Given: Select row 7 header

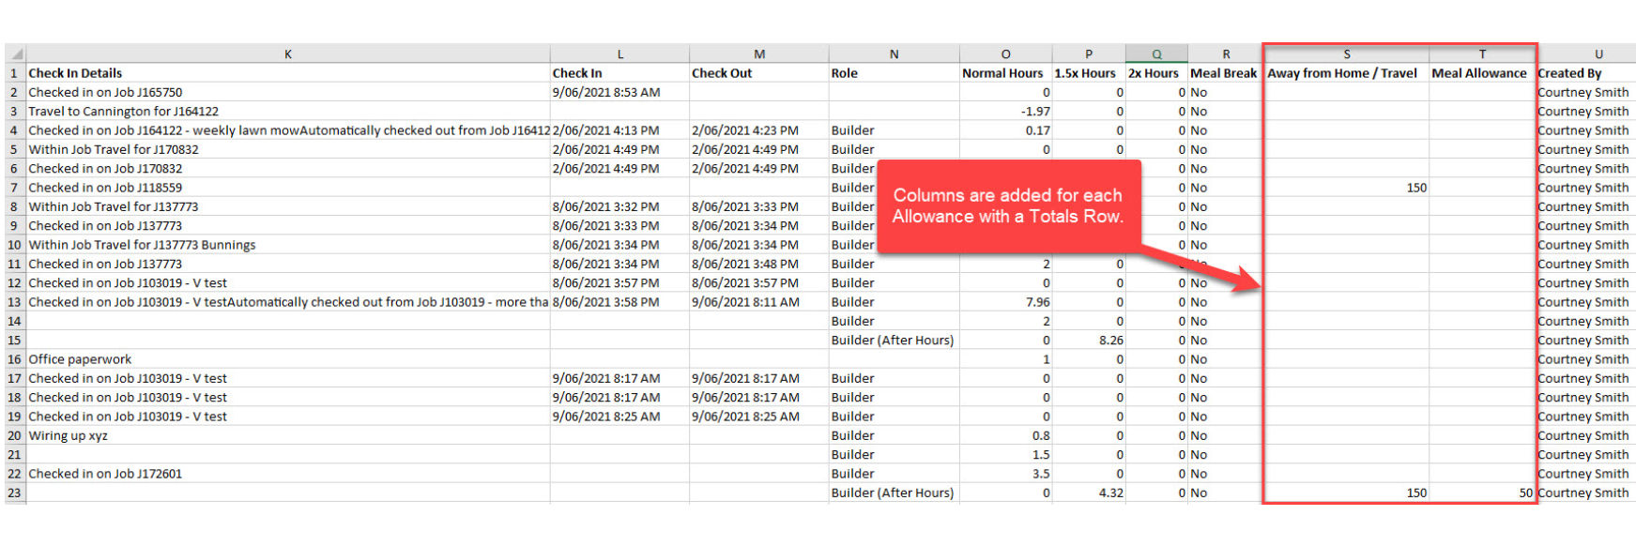Looking at the screenshot, I should tap(14, 188).
